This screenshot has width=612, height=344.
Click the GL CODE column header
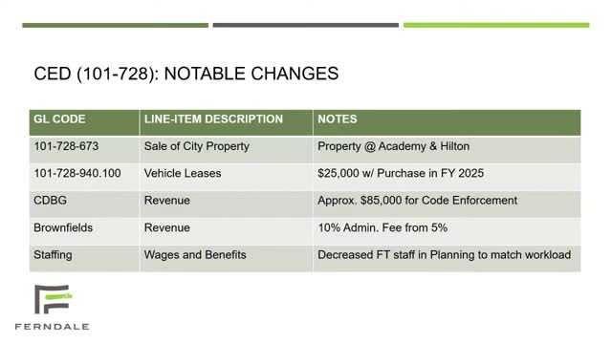point(59,118)
